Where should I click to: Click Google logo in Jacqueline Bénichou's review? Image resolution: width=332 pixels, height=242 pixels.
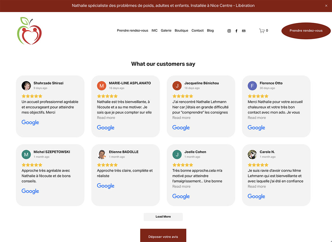181,128
